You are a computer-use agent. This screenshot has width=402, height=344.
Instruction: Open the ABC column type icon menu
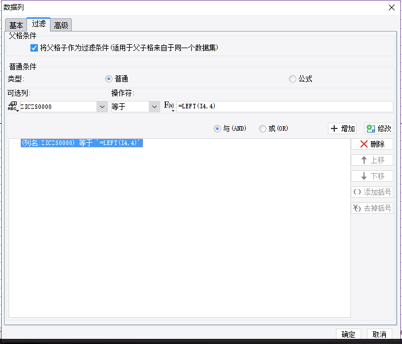point(13,107)
